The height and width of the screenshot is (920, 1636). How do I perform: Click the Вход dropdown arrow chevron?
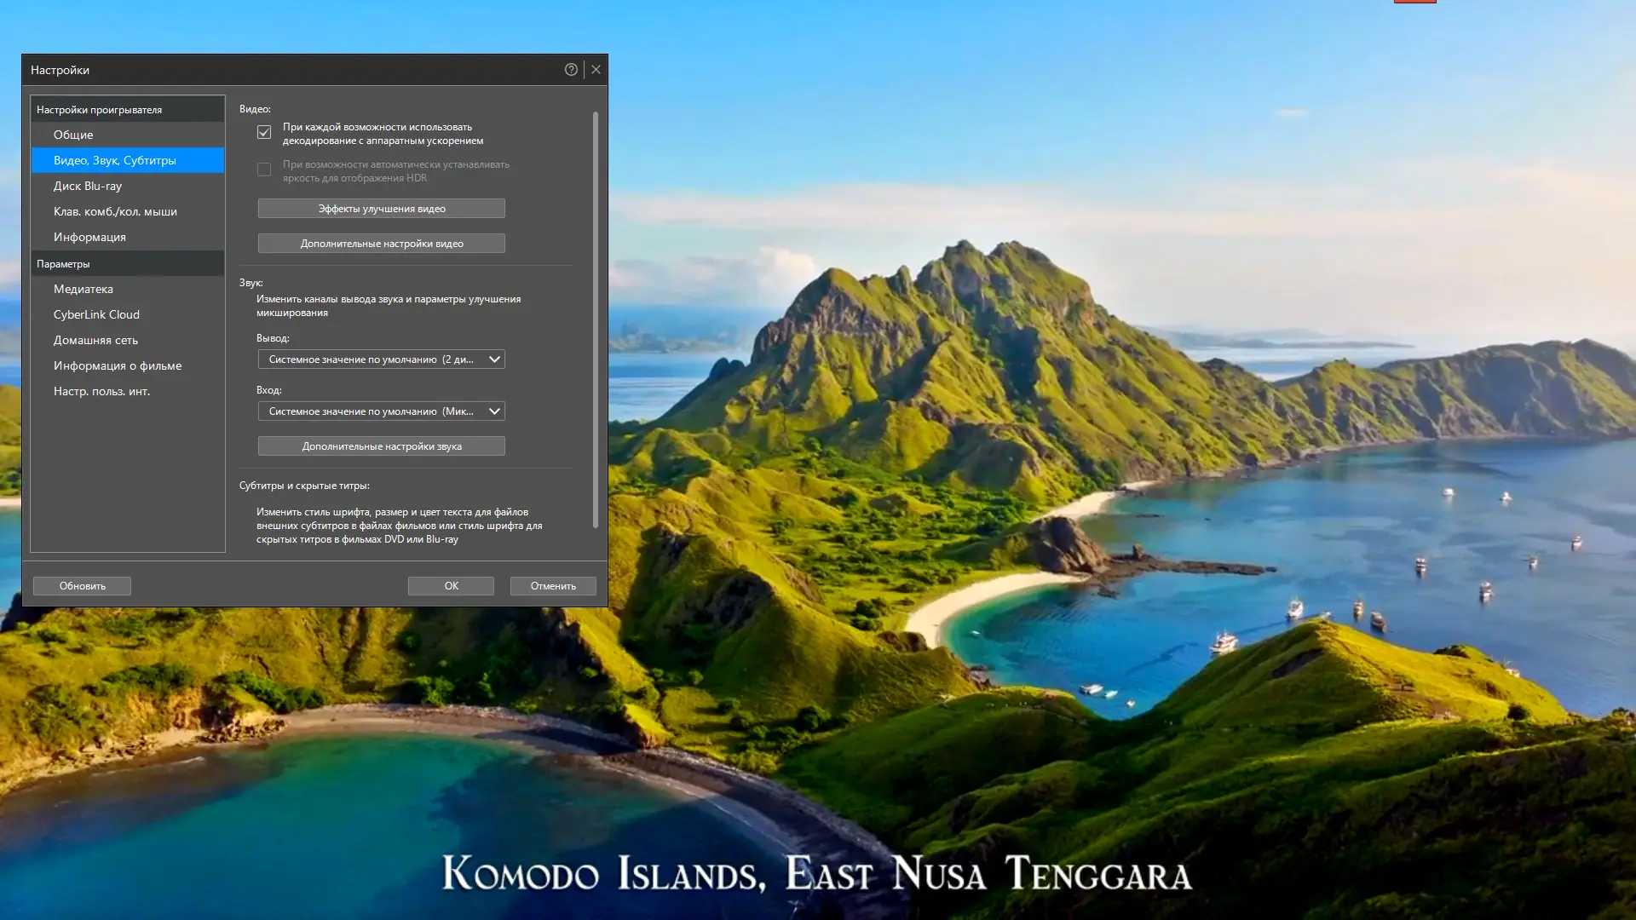[494, 411]
